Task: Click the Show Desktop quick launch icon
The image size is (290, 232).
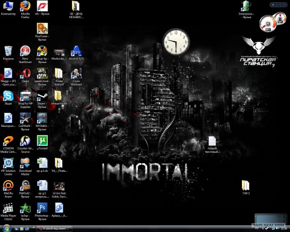Action: 16,229
